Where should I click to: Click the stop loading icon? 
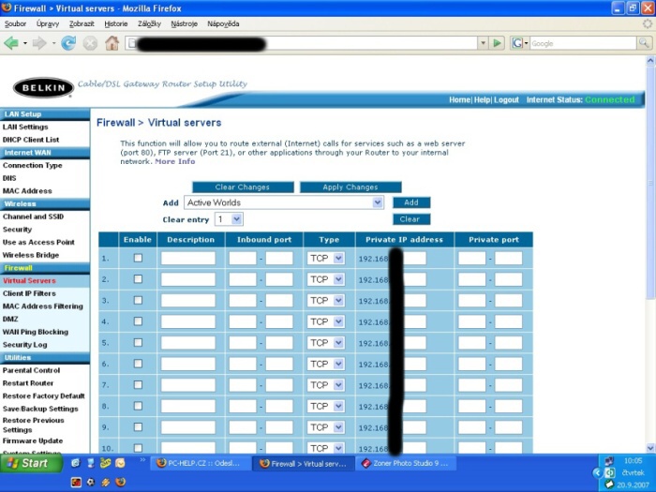coord(90,43)
